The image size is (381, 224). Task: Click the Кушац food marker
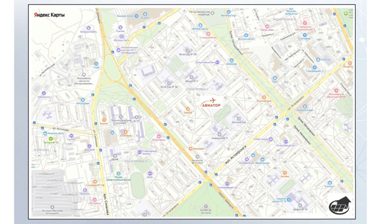click(104, 120)
